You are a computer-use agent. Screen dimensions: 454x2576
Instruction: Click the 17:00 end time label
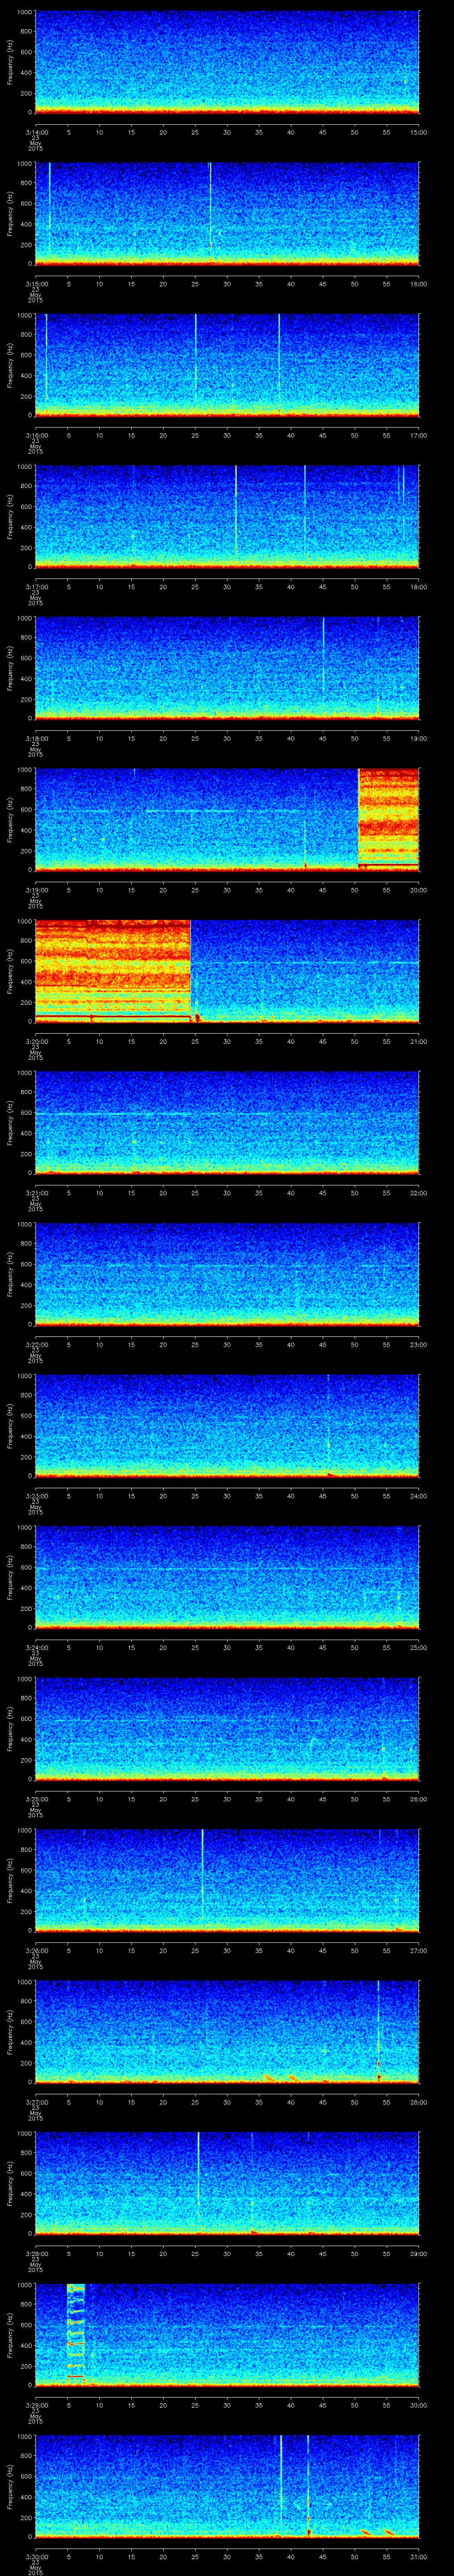418,435
